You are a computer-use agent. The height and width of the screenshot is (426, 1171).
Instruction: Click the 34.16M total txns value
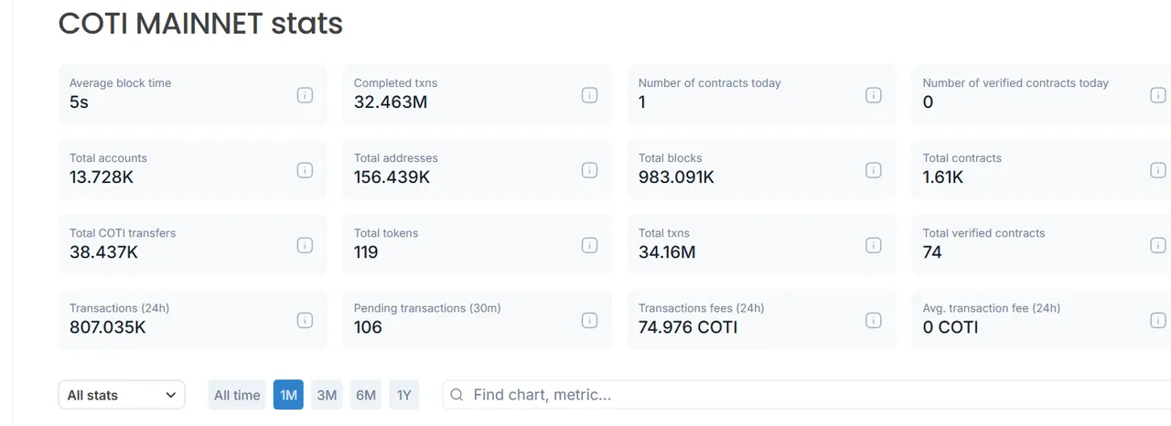click(x=667, y=252)
